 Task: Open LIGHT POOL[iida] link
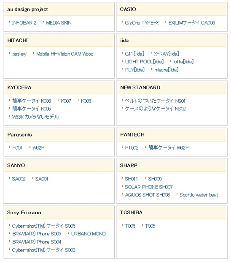tap(144, 62)
